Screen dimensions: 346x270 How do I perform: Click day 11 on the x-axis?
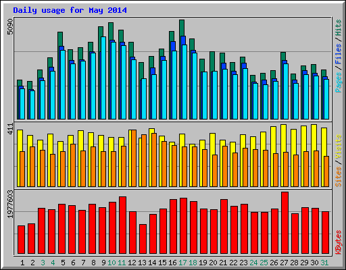(122, 263)
